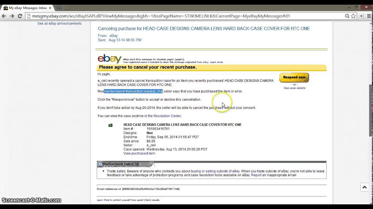Screen dimensions: 373x209
Task: Click the scroll-to-top arrow button
Action: 364,188
